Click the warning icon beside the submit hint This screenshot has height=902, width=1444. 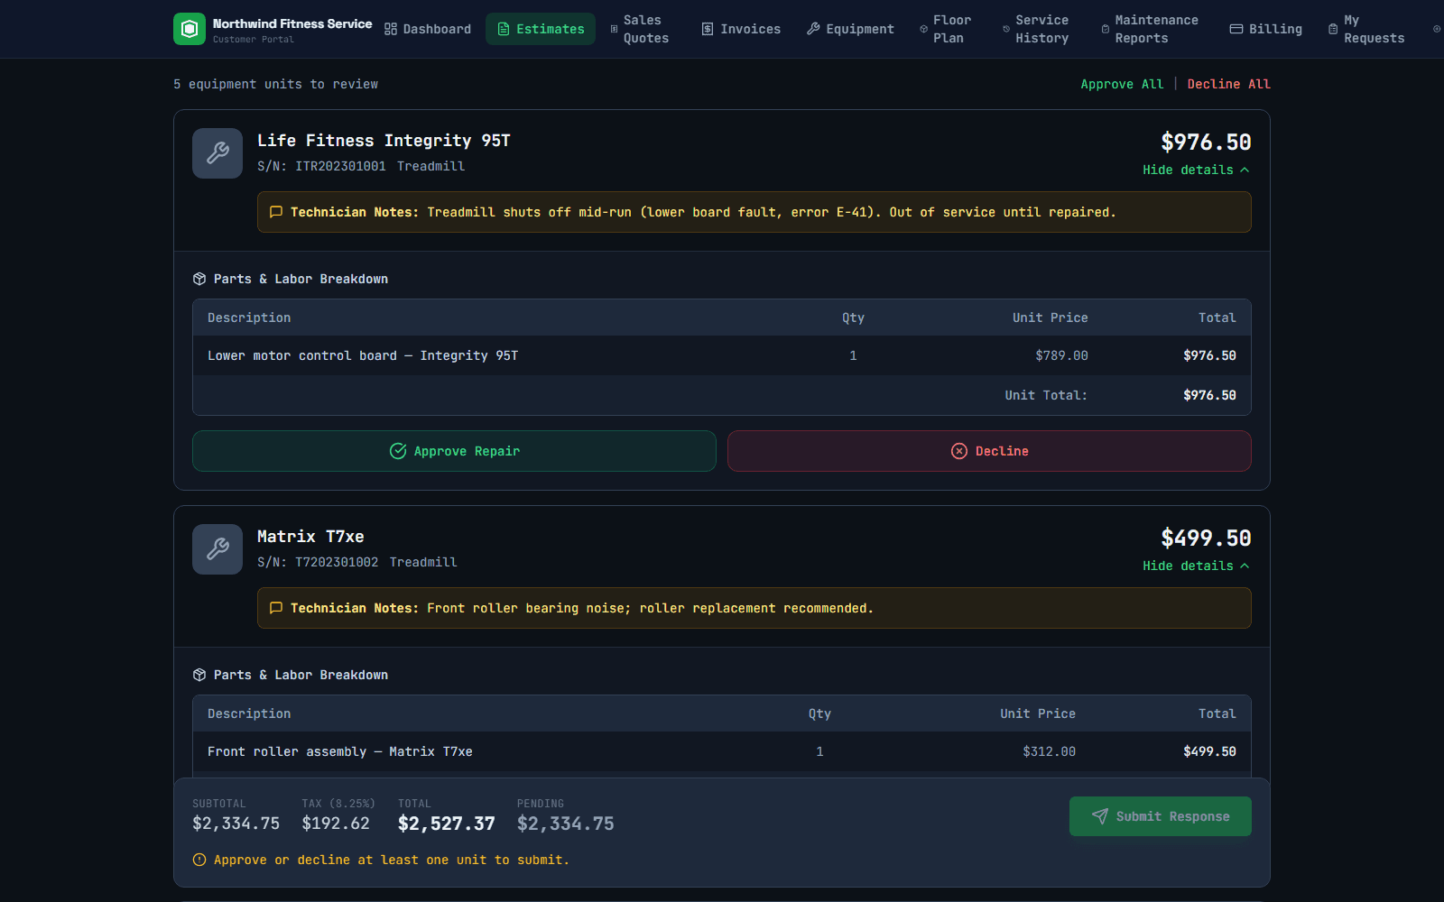(x=199, y=860)
